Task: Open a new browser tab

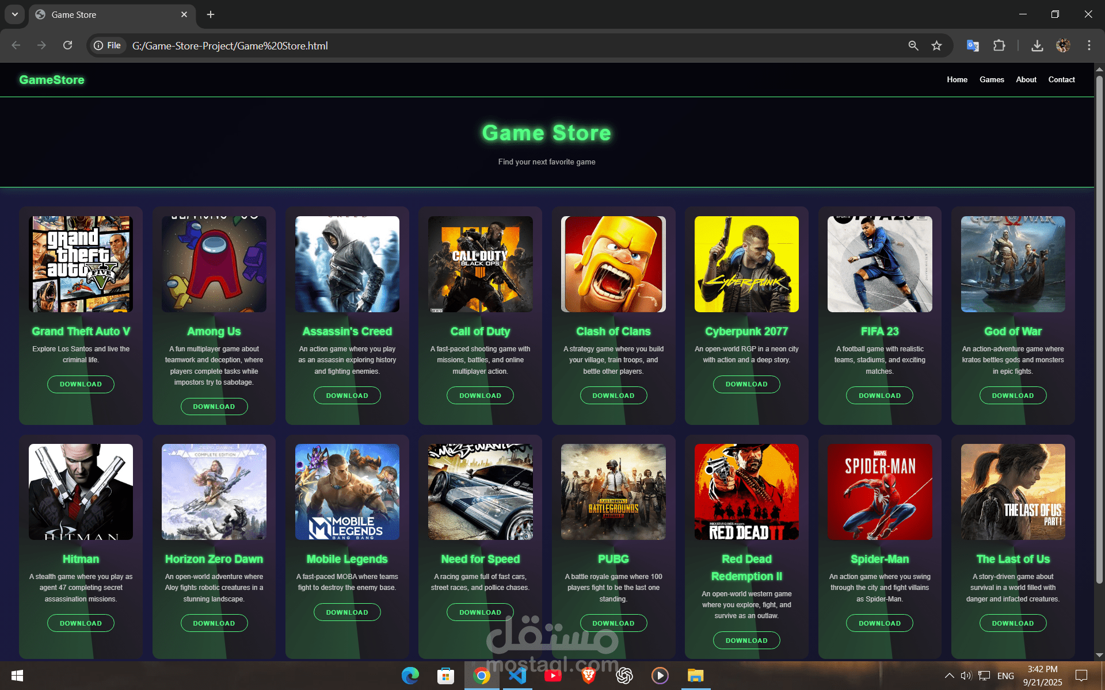Action: click(x=211, y=14)
